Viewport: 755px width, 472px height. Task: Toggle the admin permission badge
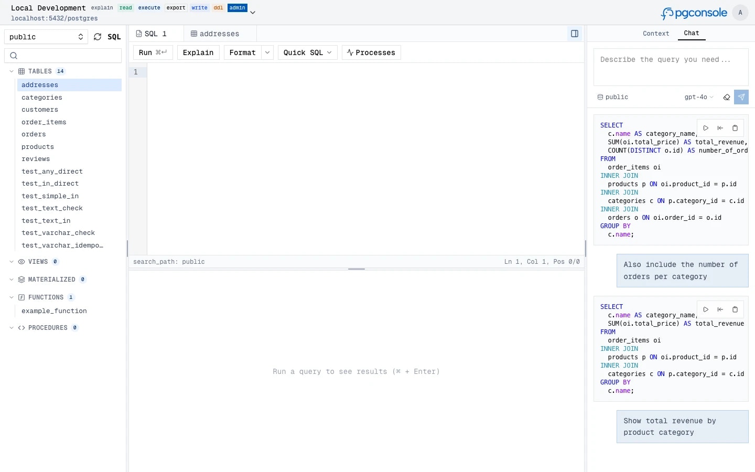[x=237, y=8]
